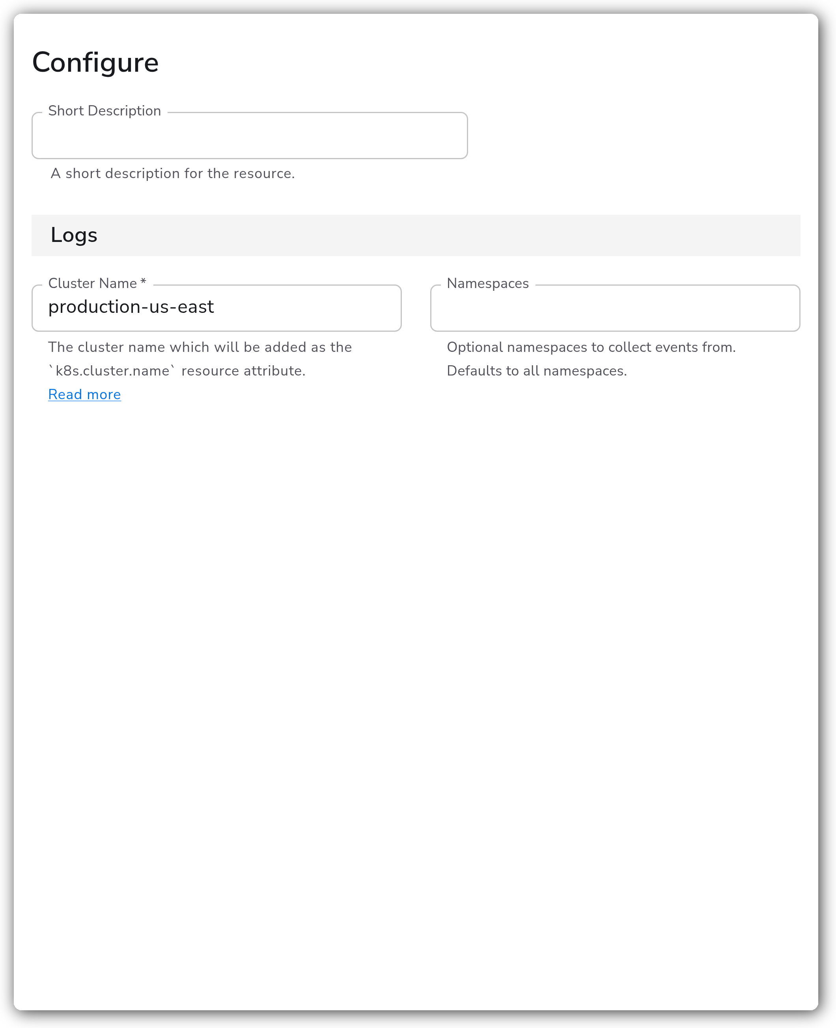The height and width of the screenshot is (1028, 836).
Task: Click the Configure heading
Action: (x=95, y=63)
